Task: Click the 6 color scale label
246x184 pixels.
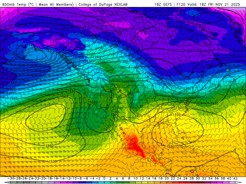Action: click(123, 178)
